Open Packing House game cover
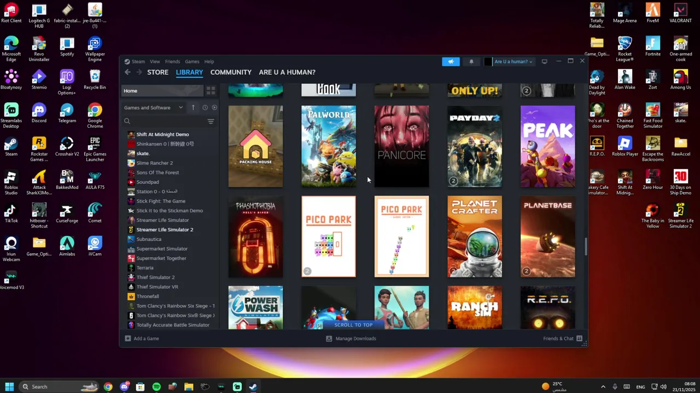Screen dimensions: 700x393 tap(255, 146)
